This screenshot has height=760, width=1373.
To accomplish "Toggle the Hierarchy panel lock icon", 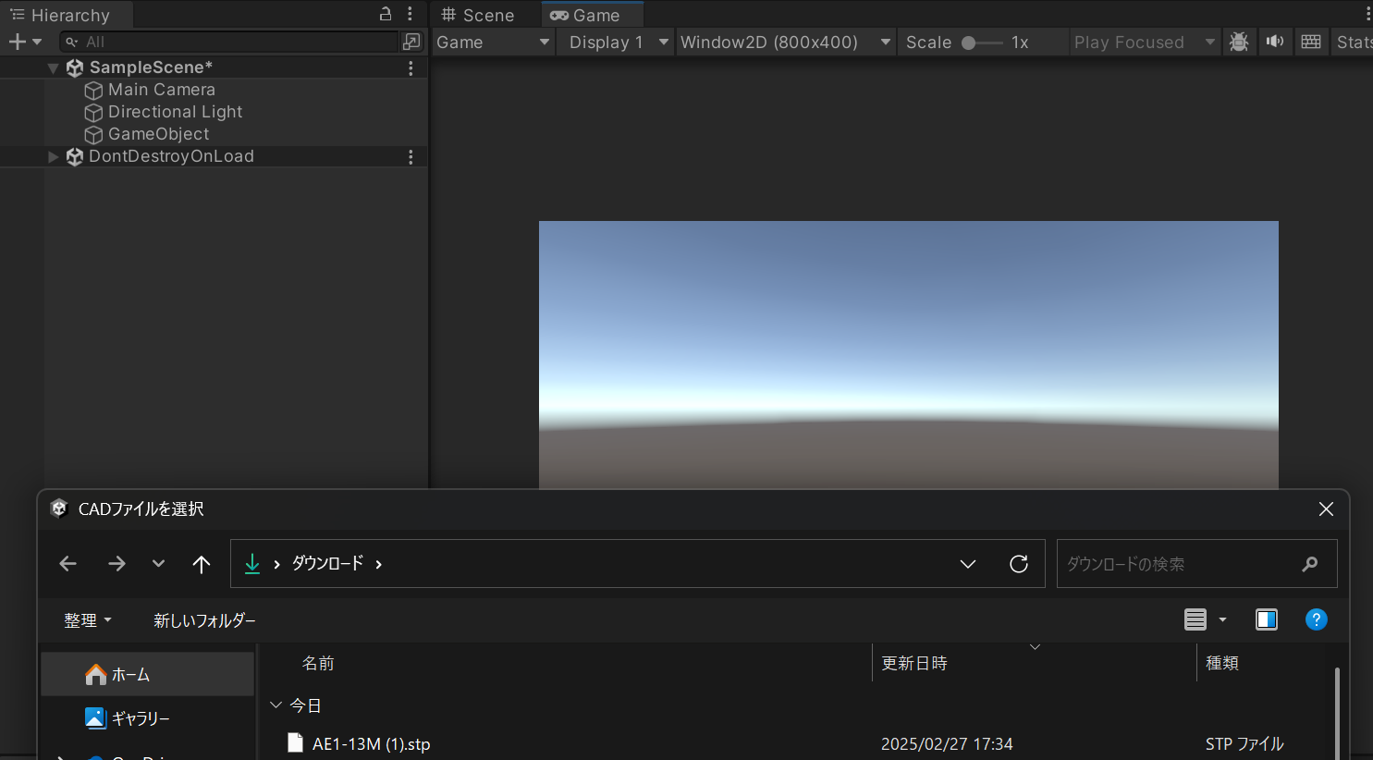I will (x=386, y=14).
